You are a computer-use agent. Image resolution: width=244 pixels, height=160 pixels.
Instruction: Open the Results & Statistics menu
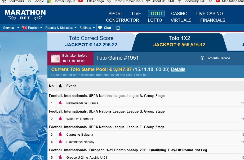click(x=61, y=28)
